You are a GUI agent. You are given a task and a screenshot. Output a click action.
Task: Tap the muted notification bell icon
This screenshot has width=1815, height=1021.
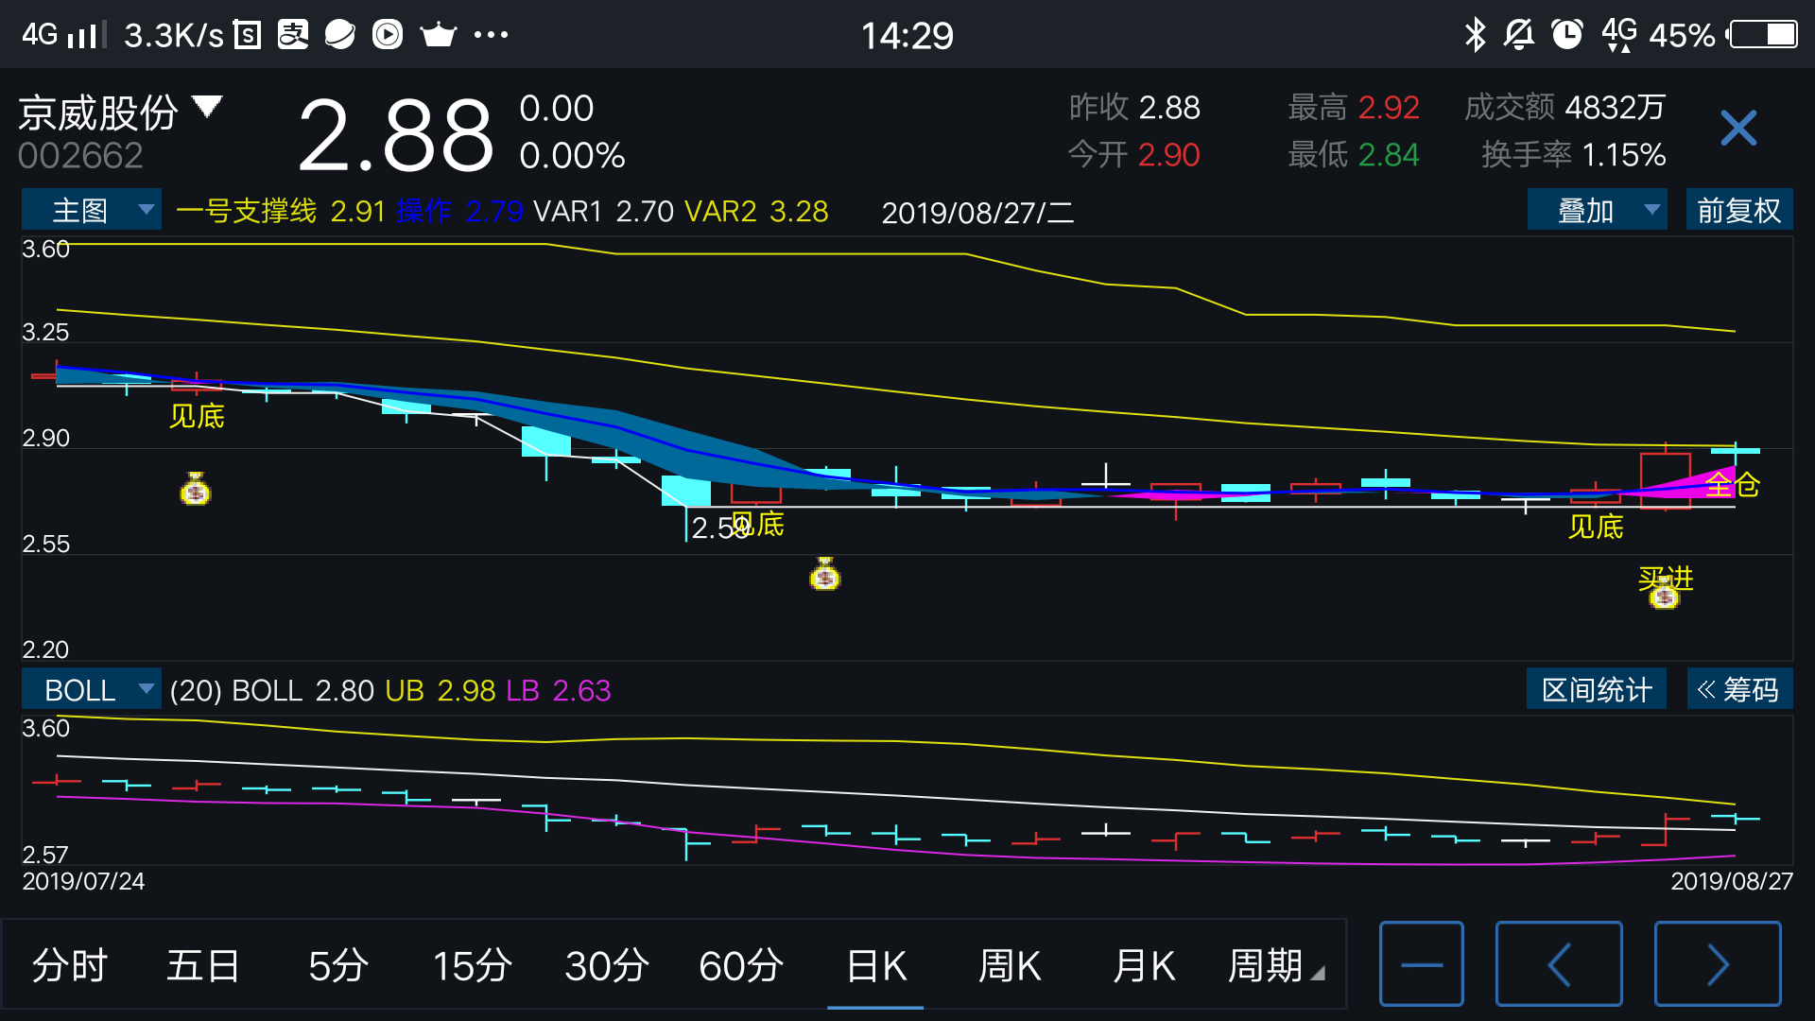click(x=1518, y=35)
